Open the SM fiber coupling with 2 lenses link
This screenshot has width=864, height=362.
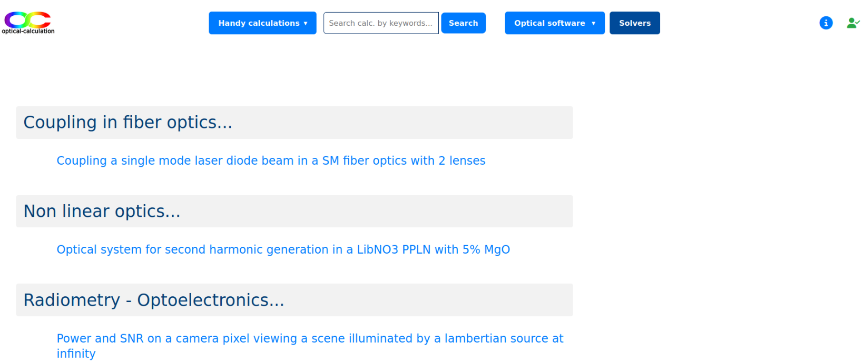[271, 160]
